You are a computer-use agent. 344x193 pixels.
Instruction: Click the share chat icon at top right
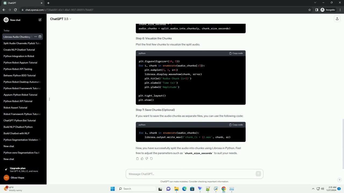337,19
